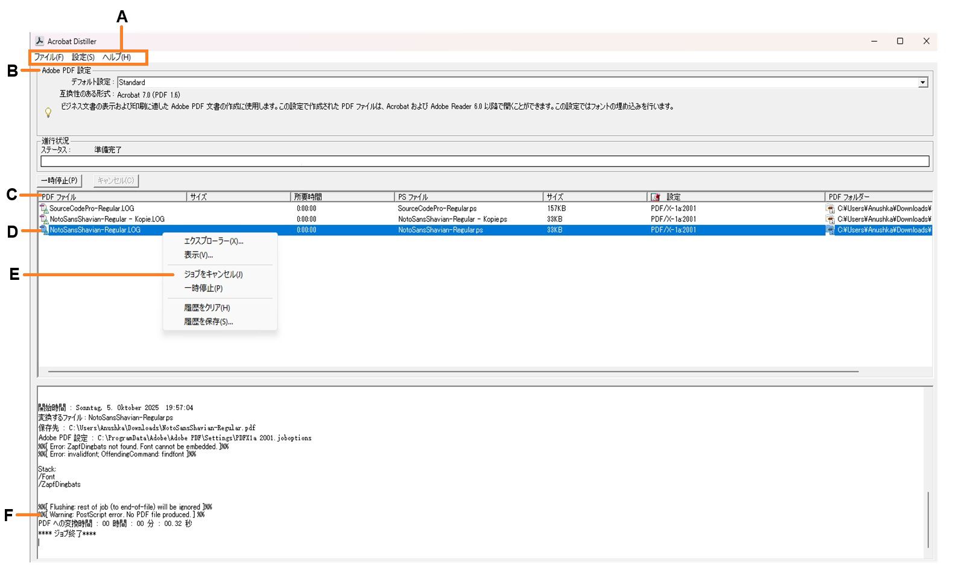Click the folder icon beside the first Downloads path

831,208
